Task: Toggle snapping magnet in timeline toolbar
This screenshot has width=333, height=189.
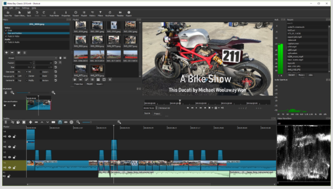Action: 60,122
